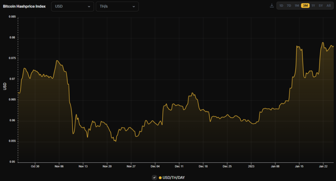This screenshot has width=336, height=181.
Task: Click the Jan 15 date on x-axis
Action: 299,166
